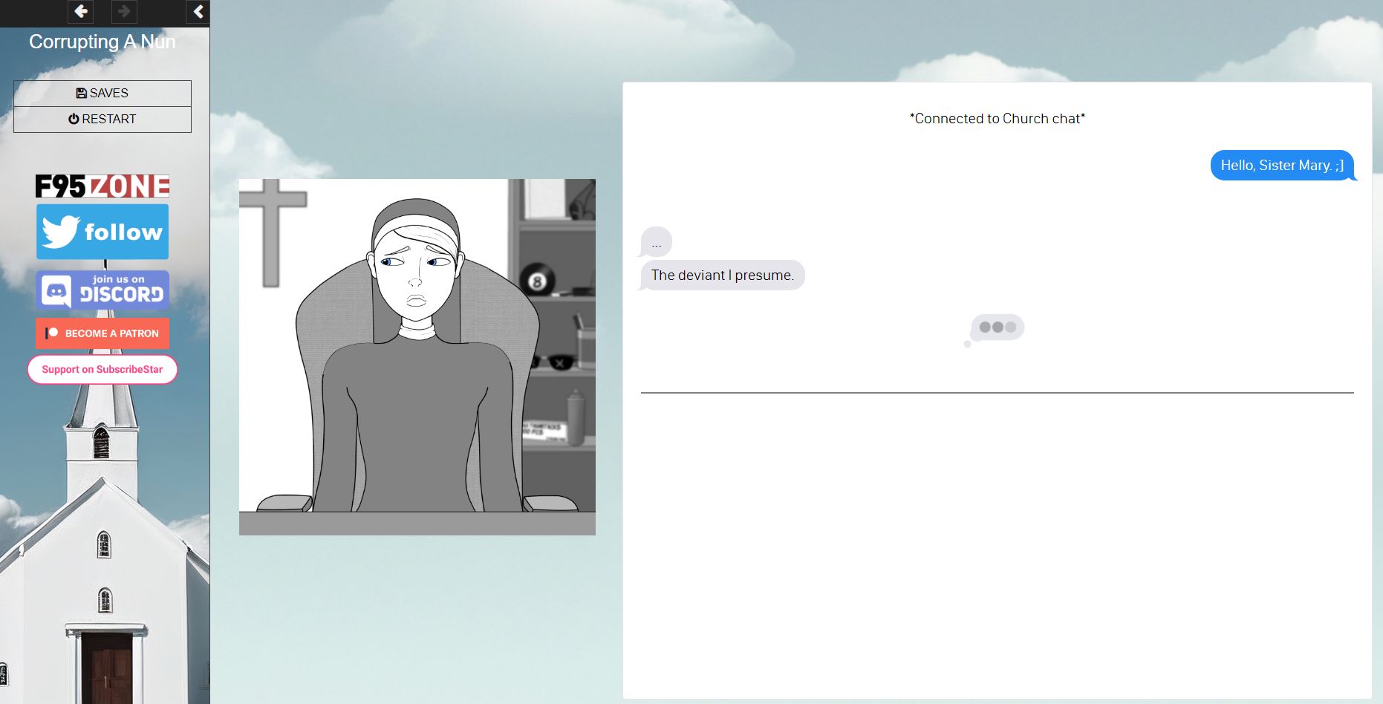
Task: Click the character portrait image
Action: coord(417,356)
